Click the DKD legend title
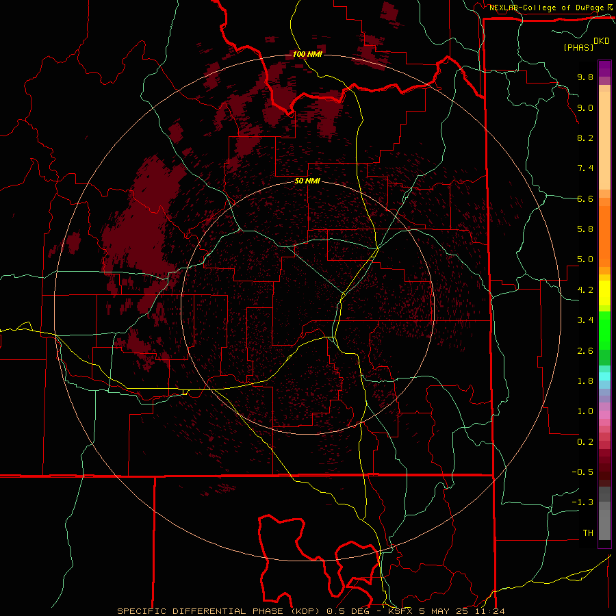This screenshot has height=616, width=616. [x=602, y=40]
